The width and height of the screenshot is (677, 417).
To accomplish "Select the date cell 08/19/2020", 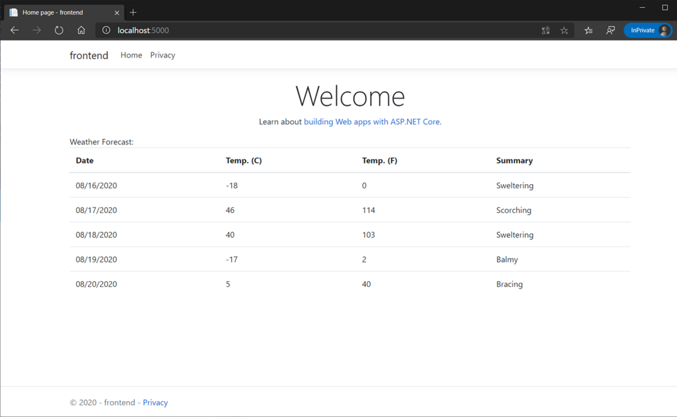I will click(96, 259).
